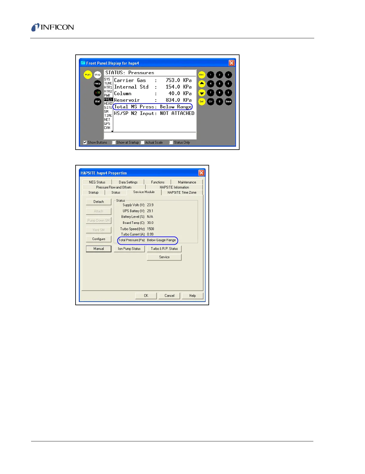The width and height of the screenshot is (365, 474).
Task: Click Help button in properties dialog
Action: [x=193, y=296]
